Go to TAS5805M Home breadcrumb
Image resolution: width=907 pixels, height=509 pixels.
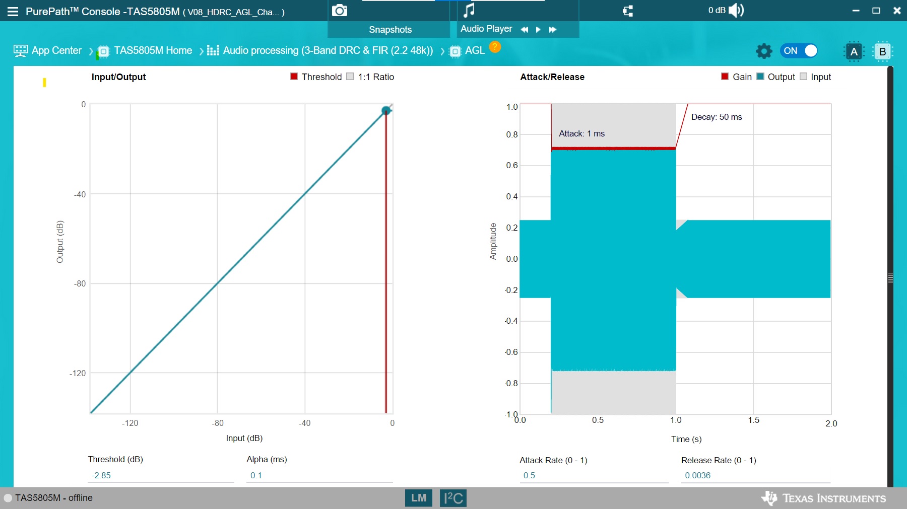[x=153, y=50]
